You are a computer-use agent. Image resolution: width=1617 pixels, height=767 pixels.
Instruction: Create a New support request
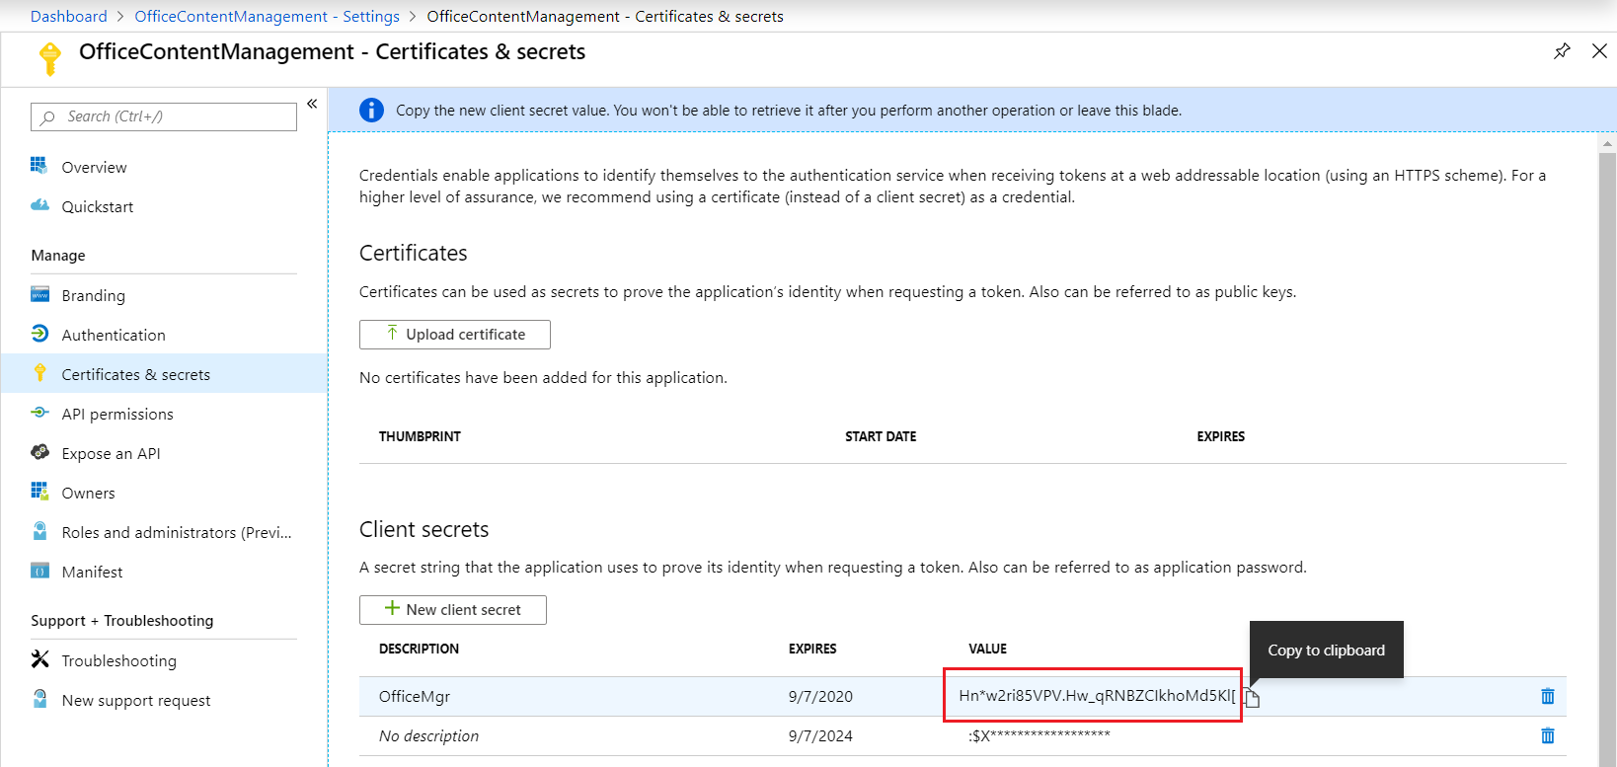tap(135, 700)
